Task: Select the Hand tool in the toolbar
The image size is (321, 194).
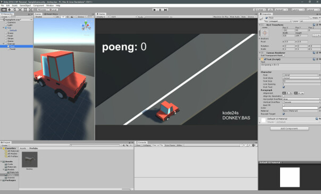Action: [x=4, y=10]
